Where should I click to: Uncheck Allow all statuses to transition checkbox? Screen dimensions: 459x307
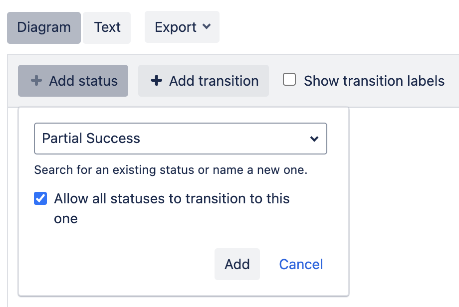[40, 199]
